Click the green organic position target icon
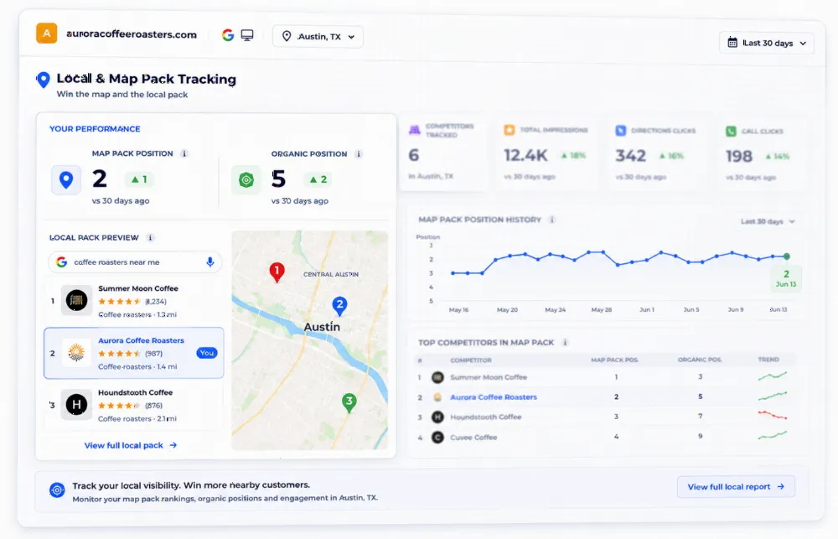838x539 pixels. point(246,180)
